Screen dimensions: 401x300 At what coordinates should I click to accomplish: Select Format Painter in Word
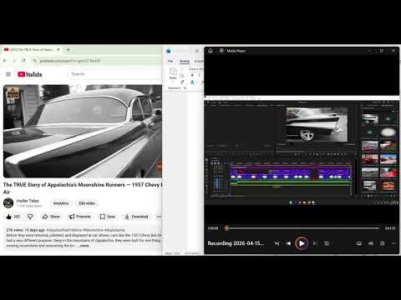182,82
